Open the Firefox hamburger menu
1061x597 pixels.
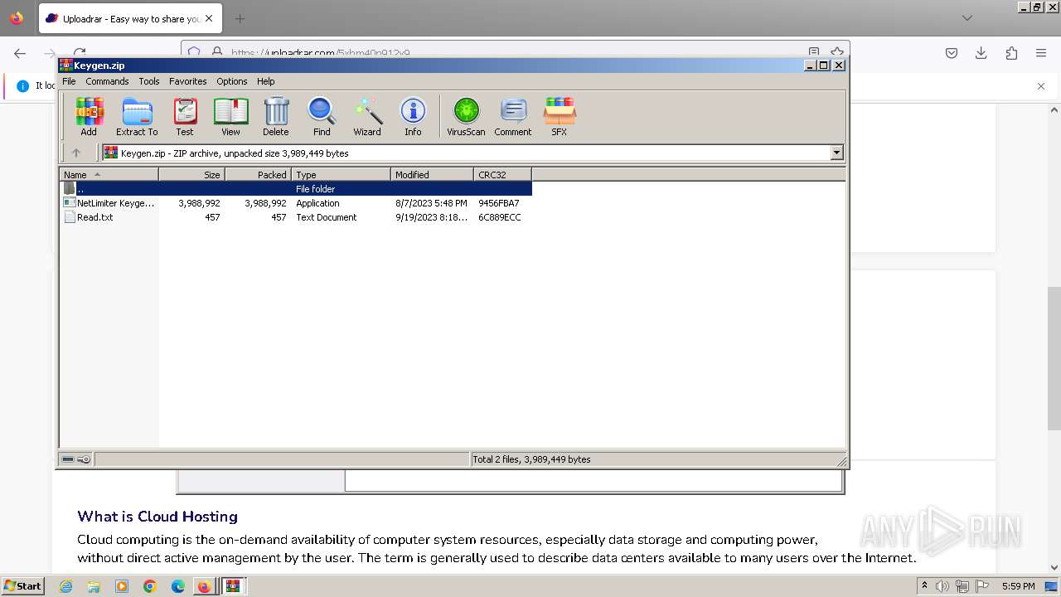[1041, 53]
